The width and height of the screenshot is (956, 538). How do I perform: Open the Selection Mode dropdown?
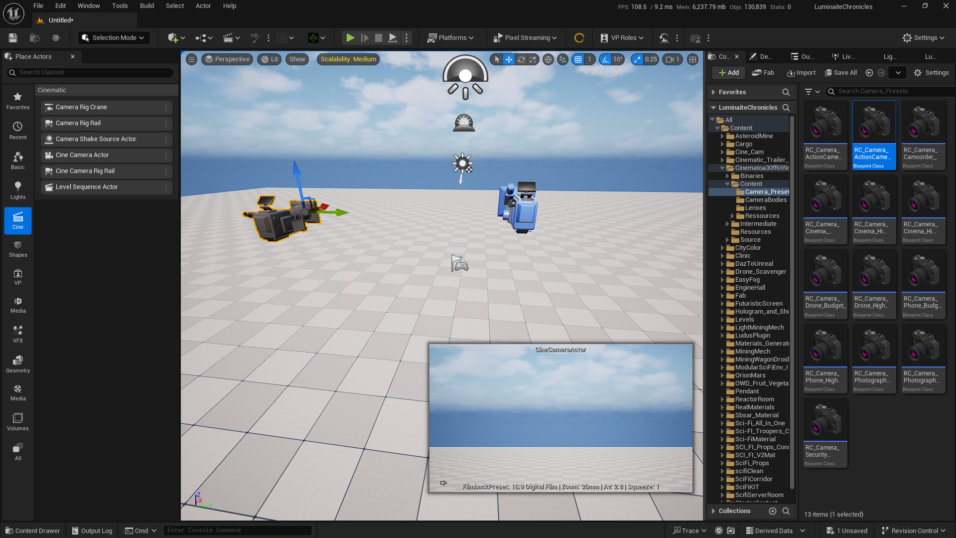[114, 38]
